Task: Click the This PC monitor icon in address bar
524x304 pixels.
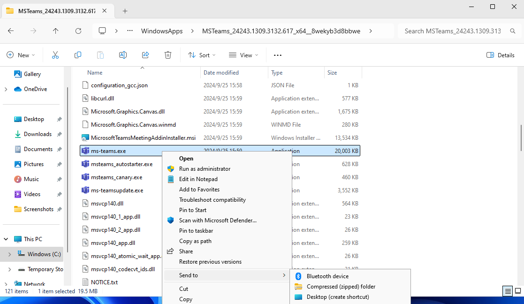Action: (102, 31)
